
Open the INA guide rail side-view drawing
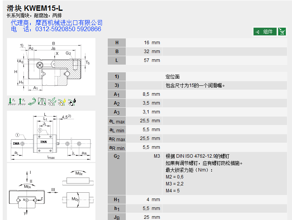click(51, 136)
